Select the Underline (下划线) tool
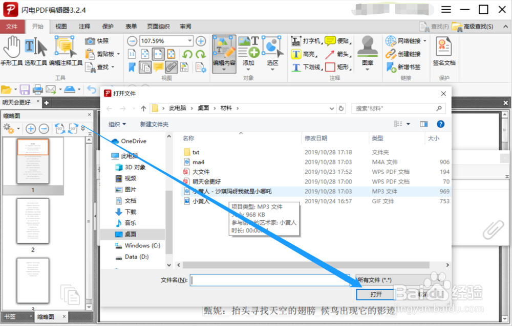512x326 pixels. (x=307, y=67)
